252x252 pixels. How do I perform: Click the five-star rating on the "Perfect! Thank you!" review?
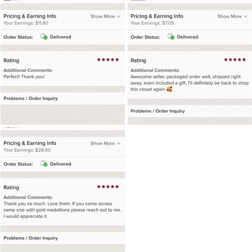coord(108,60)
